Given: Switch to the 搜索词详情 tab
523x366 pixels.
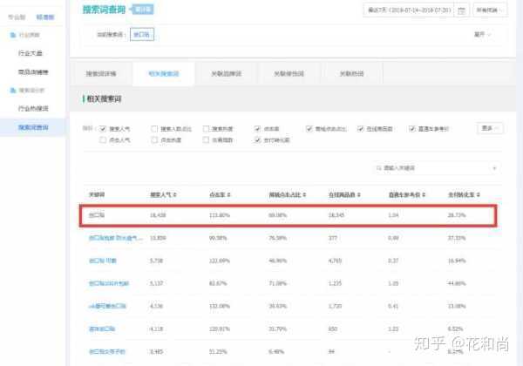Looking at the screenshot, I should coord(112,74).
